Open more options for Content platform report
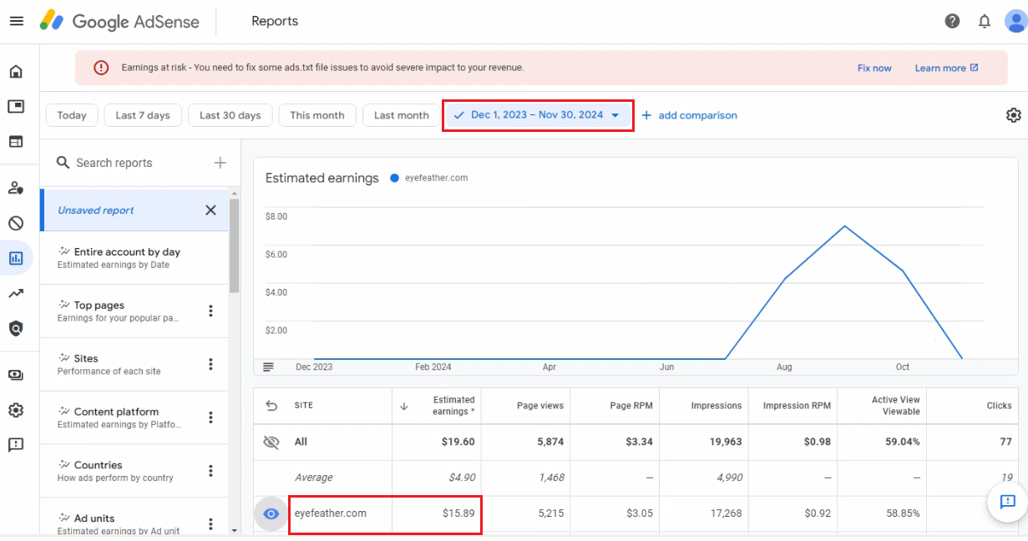The image size is (1028, 541). [210, 418]
